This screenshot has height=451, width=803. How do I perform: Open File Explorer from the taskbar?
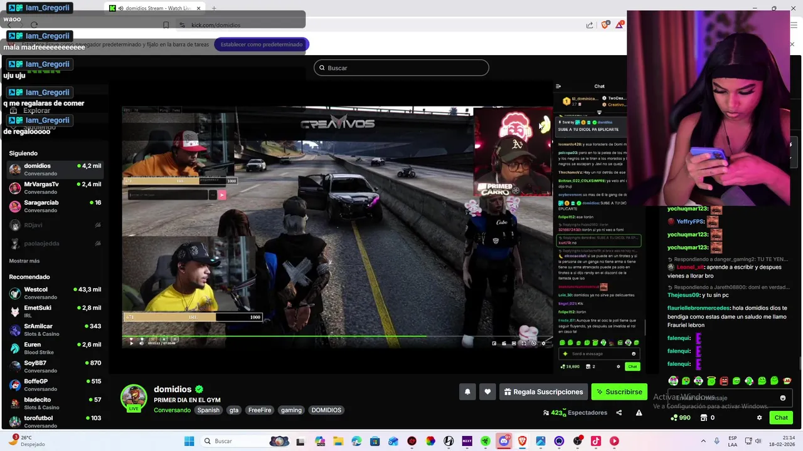[338, 441]
